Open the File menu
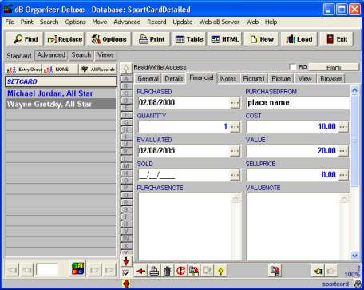The image size is (364, 290). 10,22
